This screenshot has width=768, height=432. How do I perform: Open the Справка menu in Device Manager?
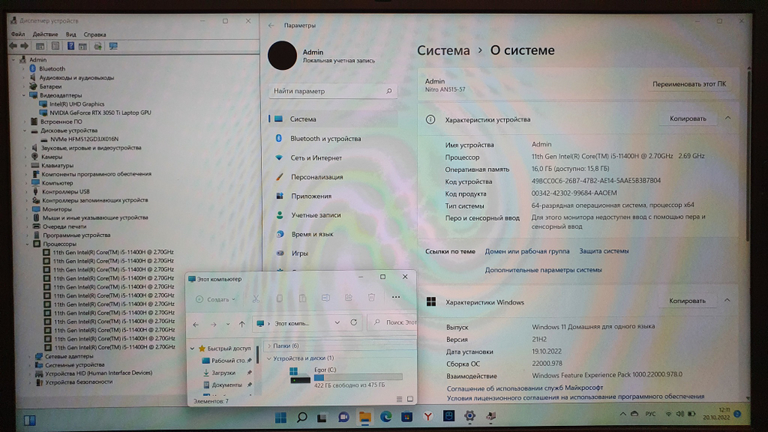tap(94, 35)
